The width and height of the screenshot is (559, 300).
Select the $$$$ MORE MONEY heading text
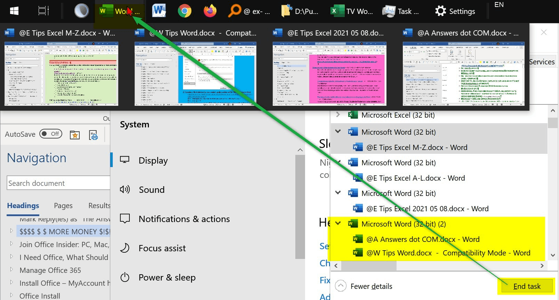point(65,231)
